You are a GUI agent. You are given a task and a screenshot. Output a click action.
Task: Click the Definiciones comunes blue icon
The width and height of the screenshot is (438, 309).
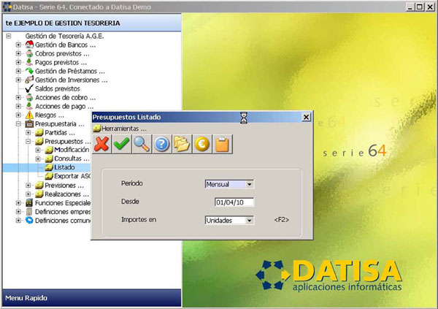pyautogui.click(x=29, y=221)
